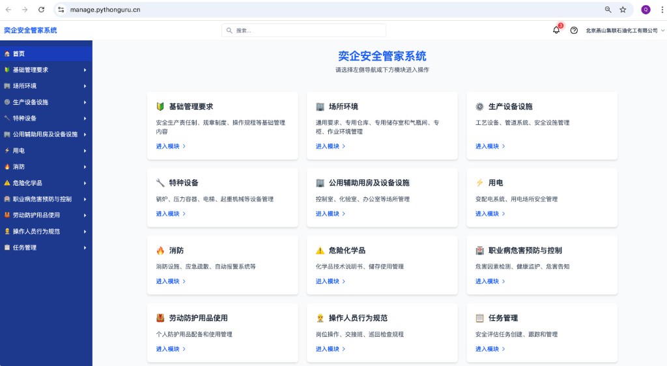Click 进入模块 link in 基础管理要求 card

(x=171, y=147)
